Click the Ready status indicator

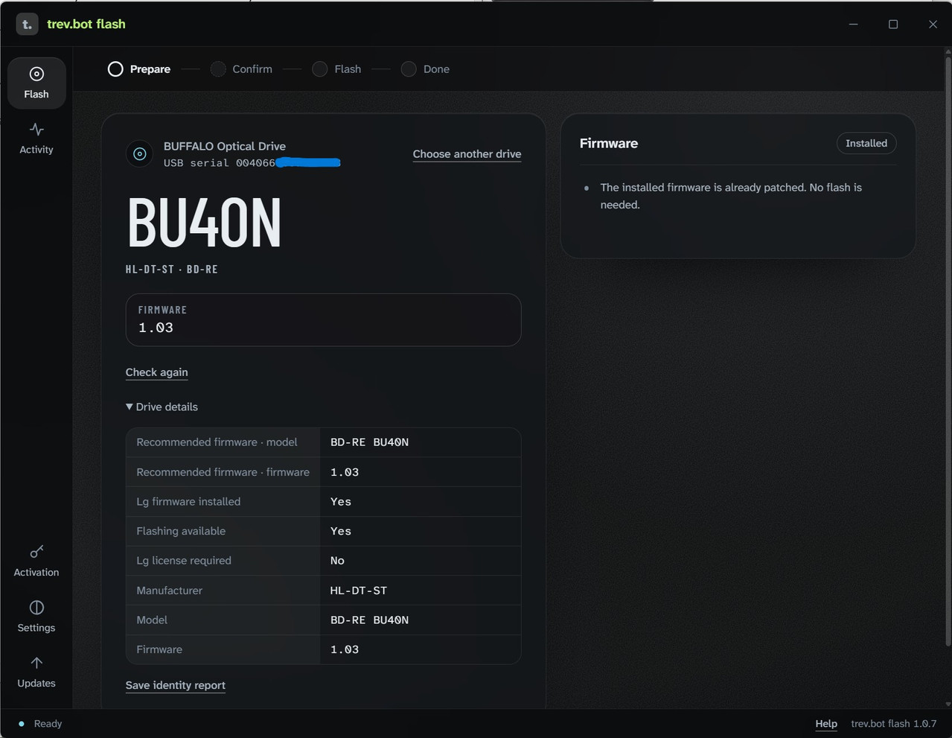tap(40, 724)
